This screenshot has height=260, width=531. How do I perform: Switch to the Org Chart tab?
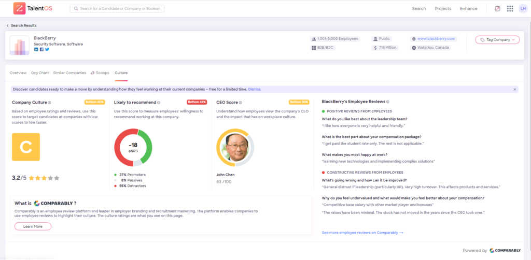[40, 73]
